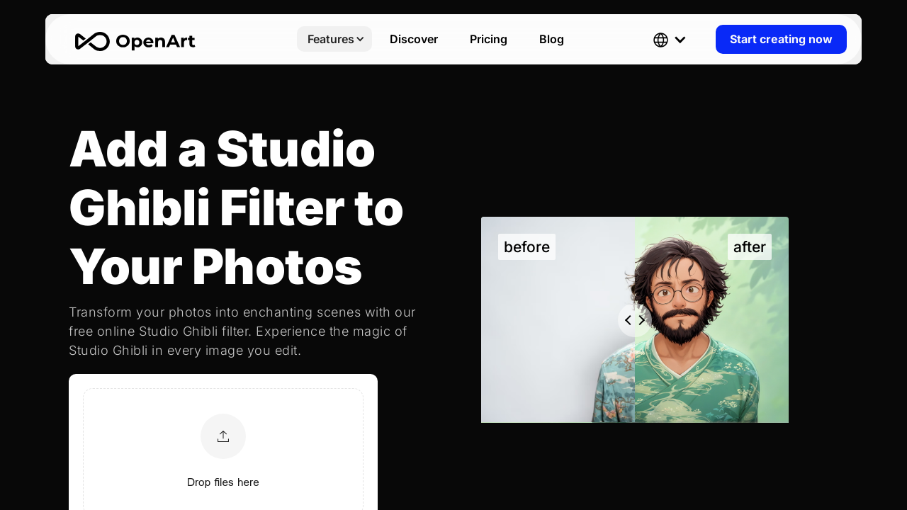Click the globe language icon
Image resolution: width=907 pixels, height=510 pixels.
[x=660, y=40]
